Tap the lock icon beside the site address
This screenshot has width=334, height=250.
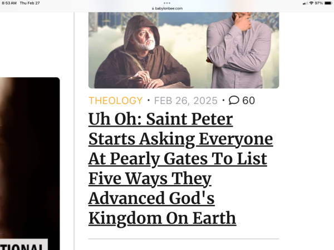(x=153, y=8)
